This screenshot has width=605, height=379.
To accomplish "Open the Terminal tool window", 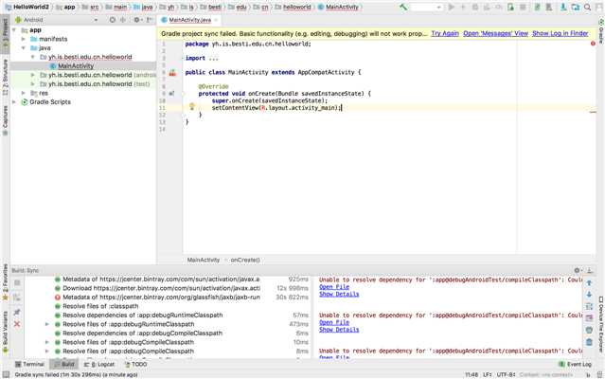I will [x=29, y=365].
